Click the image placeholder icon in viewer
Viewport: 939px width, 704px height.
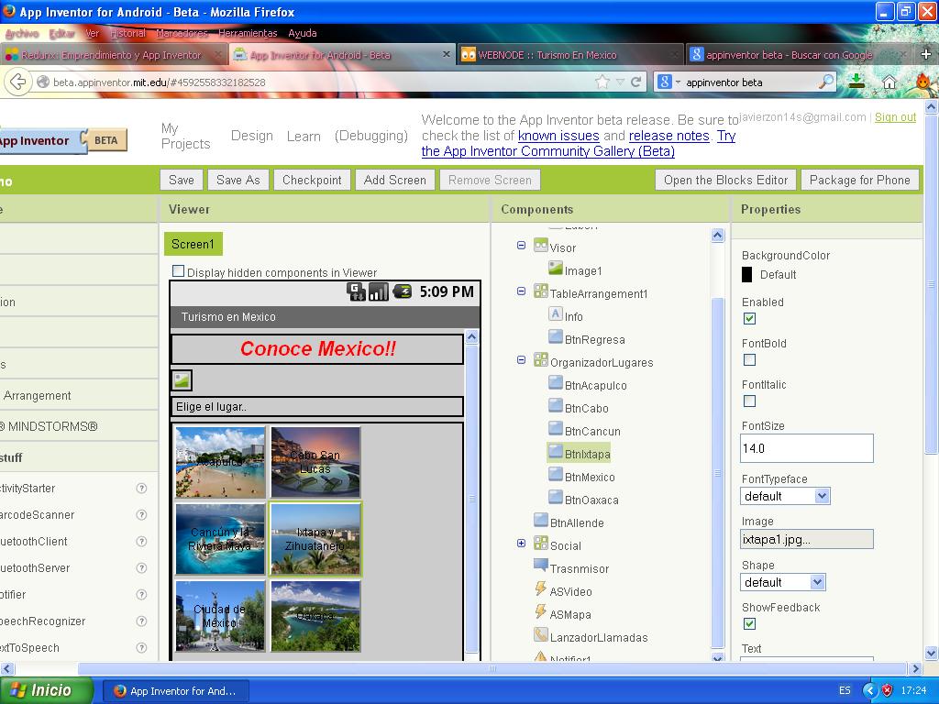click(x=182, y=379)
